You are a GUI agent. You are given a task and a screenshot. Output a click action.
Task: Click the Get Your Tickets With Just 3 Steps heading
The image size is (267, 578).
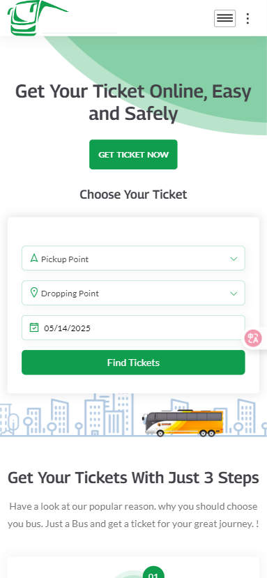(x=133, y=478)
